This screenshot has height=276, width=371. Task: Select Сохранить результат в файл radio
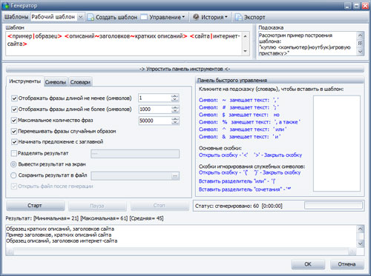[x=13, y=175]
